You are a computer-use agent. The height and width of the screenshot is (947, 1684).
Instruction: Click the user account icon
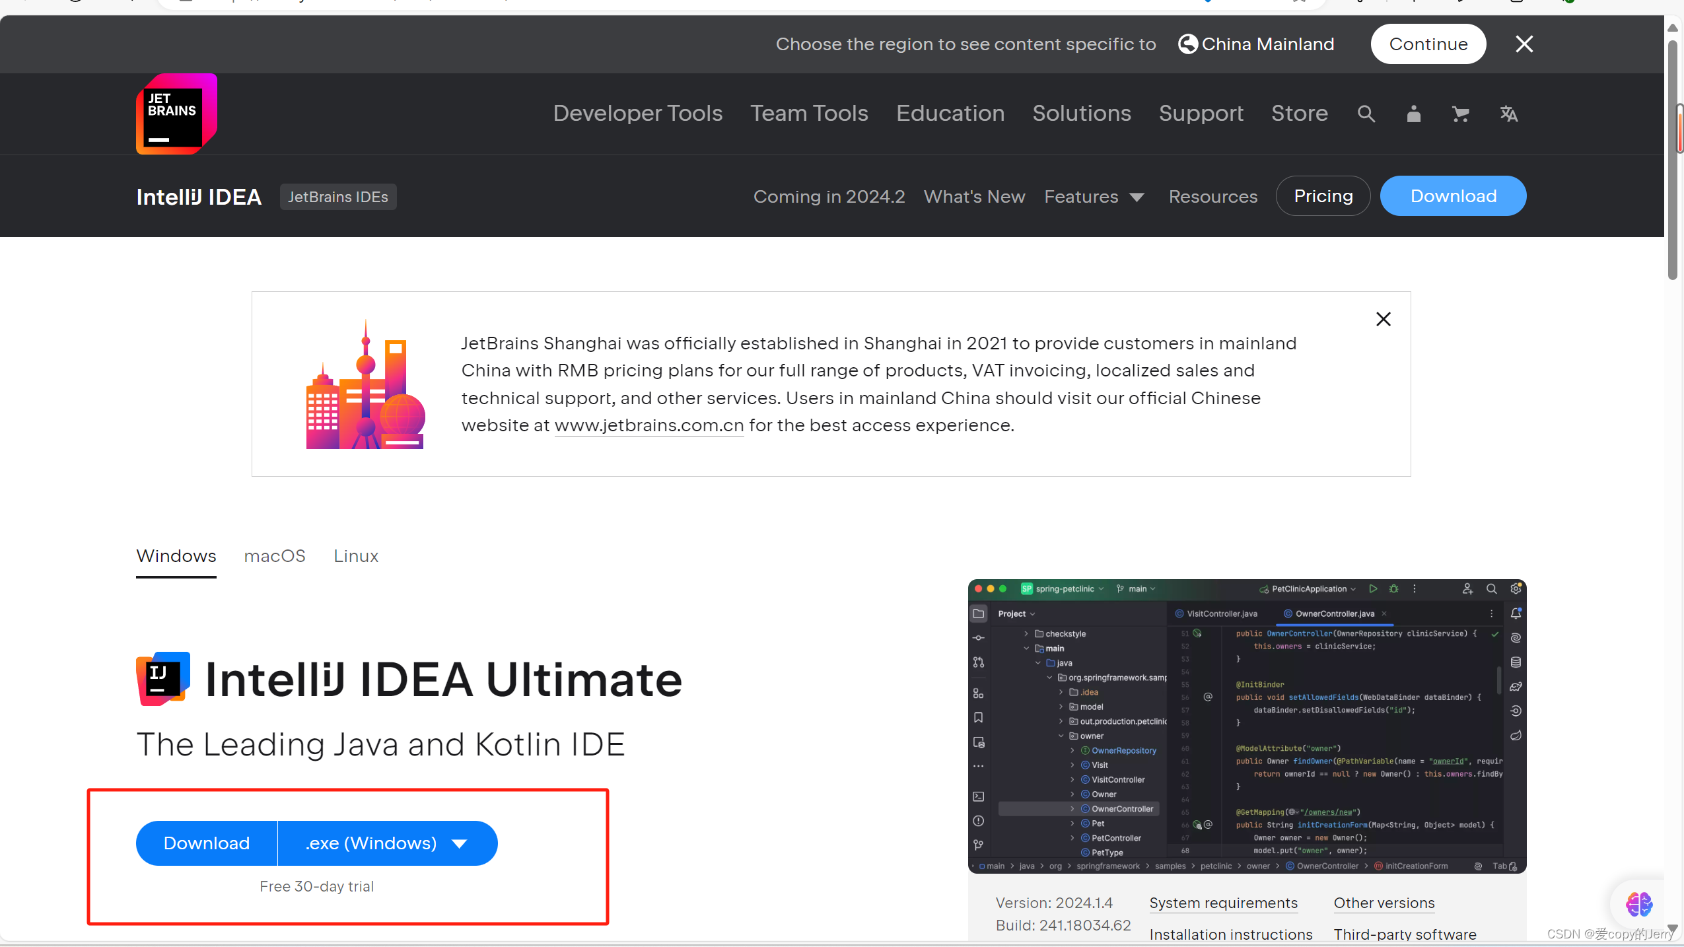coord(1413,114)
